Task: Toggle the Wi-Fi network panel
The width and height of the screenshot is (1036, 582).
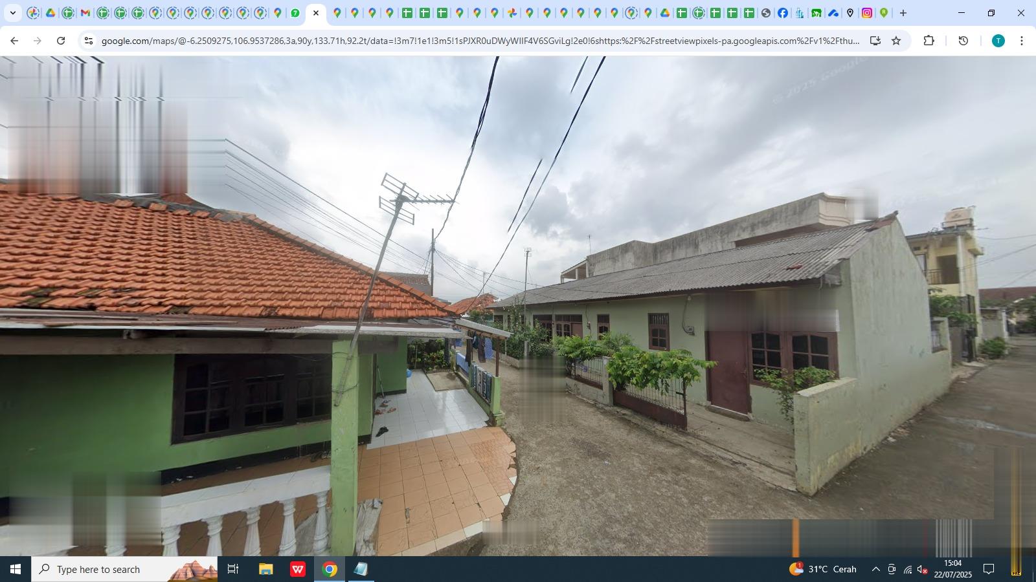Action: (906, 570)
